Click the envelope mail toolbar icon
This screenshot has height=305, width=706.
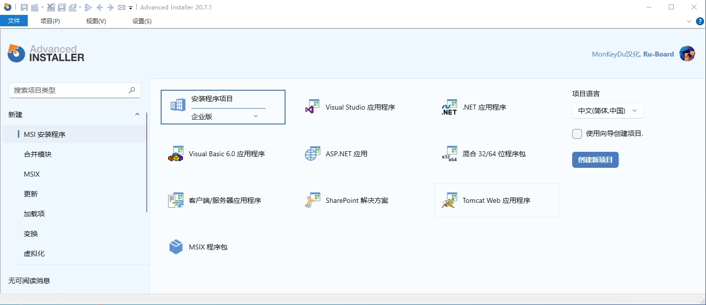(121, 7)
